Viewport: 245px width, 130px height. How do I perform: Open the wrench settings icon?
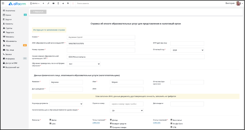tap(48, 3)
